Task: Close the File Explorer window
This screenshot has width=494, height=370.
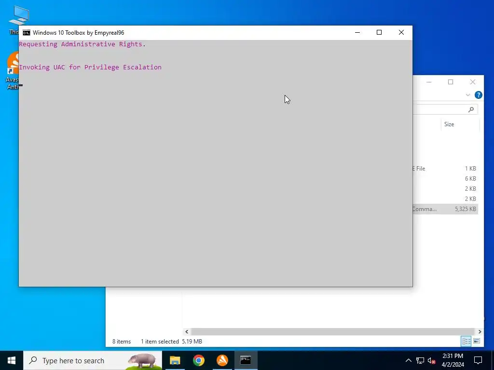Action: click(473, 82)
